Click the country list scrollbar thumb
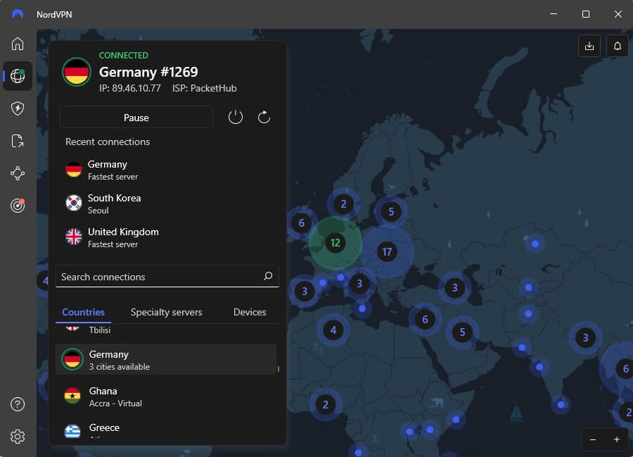The width and height of the screenshot is (633, 457). point(278,368)
